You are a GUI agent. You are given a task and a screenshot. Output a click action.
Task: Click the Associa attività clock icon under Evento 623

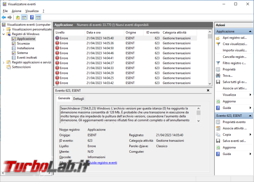point(218,128)
